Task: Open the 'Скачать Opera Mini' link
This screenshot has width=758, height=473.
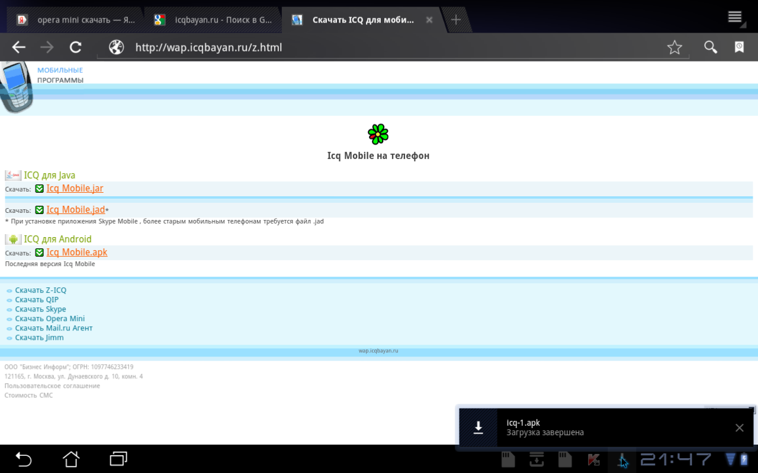Action: (x=50, y=319)
